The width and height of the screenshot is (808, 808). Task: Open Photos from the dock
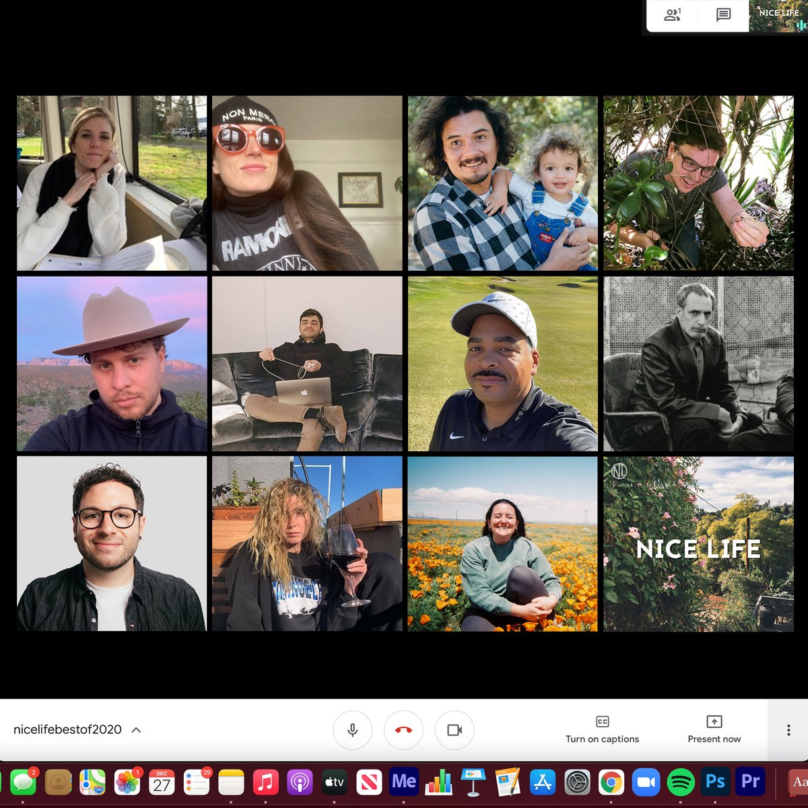point(127,782)
